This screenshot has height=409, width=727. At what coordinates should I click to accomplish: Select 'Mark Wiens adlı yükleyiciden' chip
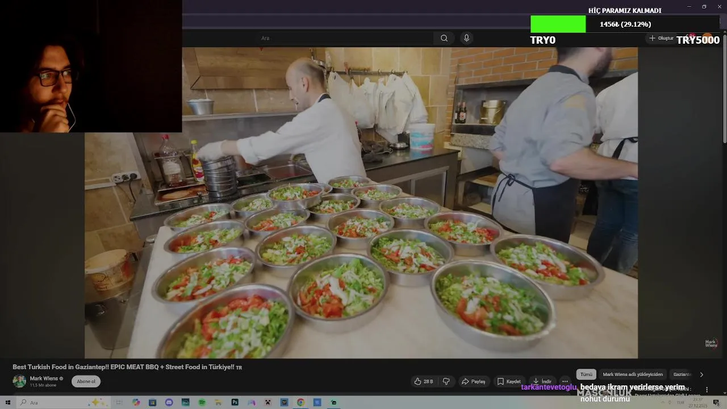pyautogui.click(x=633, y=374)
